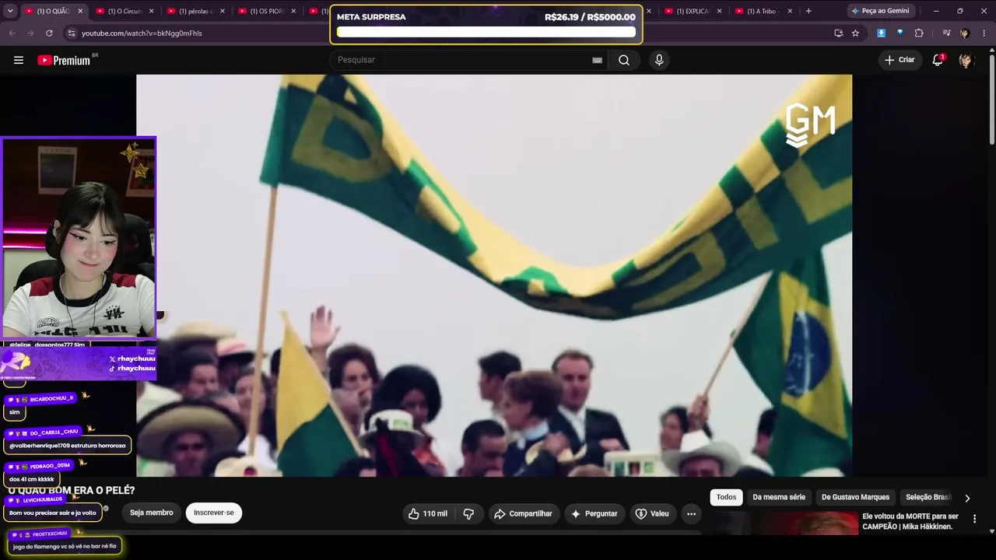Open more actions three-dot button
Viewport: 996px width, 560px height.
691,513
